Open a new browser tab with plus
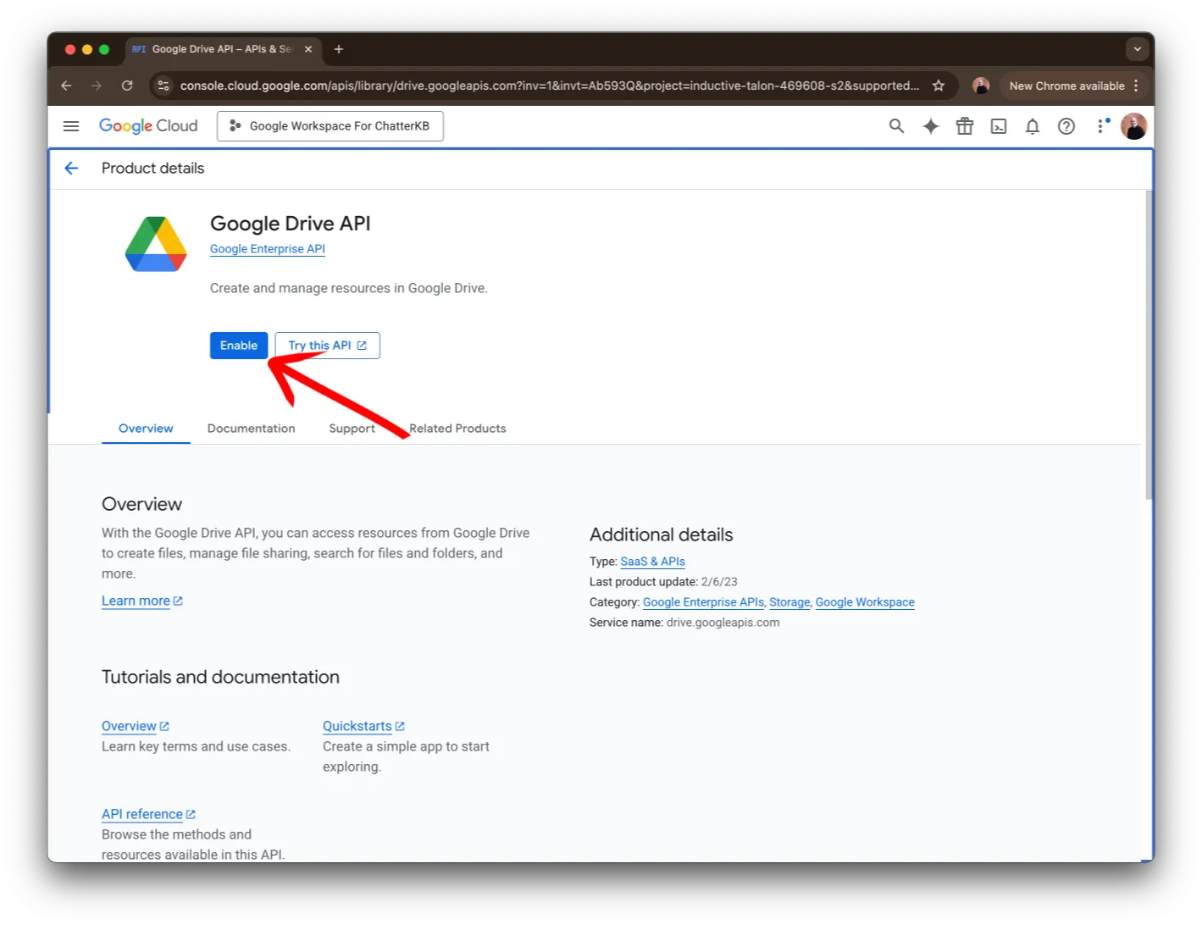This screenshot has width=1202, height=925. pyautogui.click(x=339, y=49)
